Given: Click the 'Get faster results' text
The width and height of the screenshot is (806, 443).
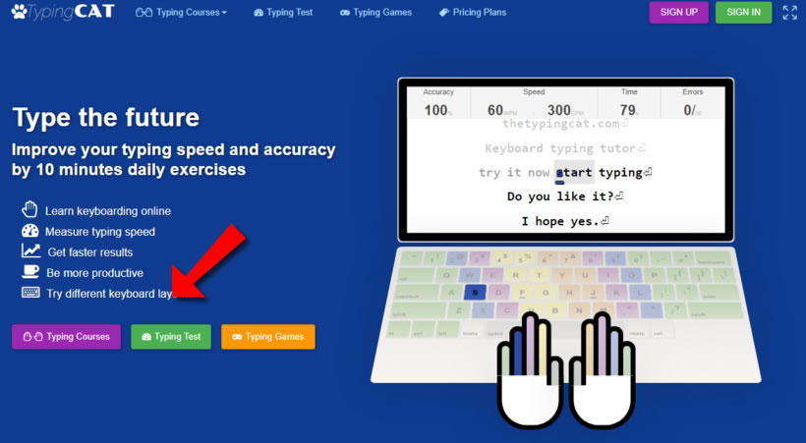Looking at the screenshot, I should (90, 252).
